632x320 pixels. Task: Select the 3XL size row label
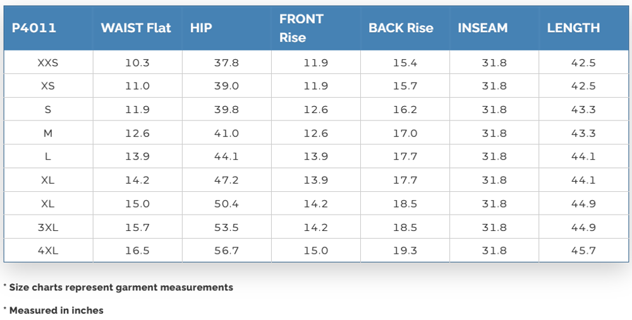pyautogui.click(x=48, y=227)
